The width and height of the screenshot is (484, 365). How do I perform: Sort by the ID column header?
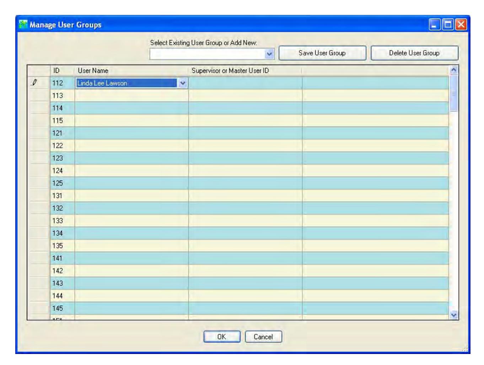coord(62,70)
